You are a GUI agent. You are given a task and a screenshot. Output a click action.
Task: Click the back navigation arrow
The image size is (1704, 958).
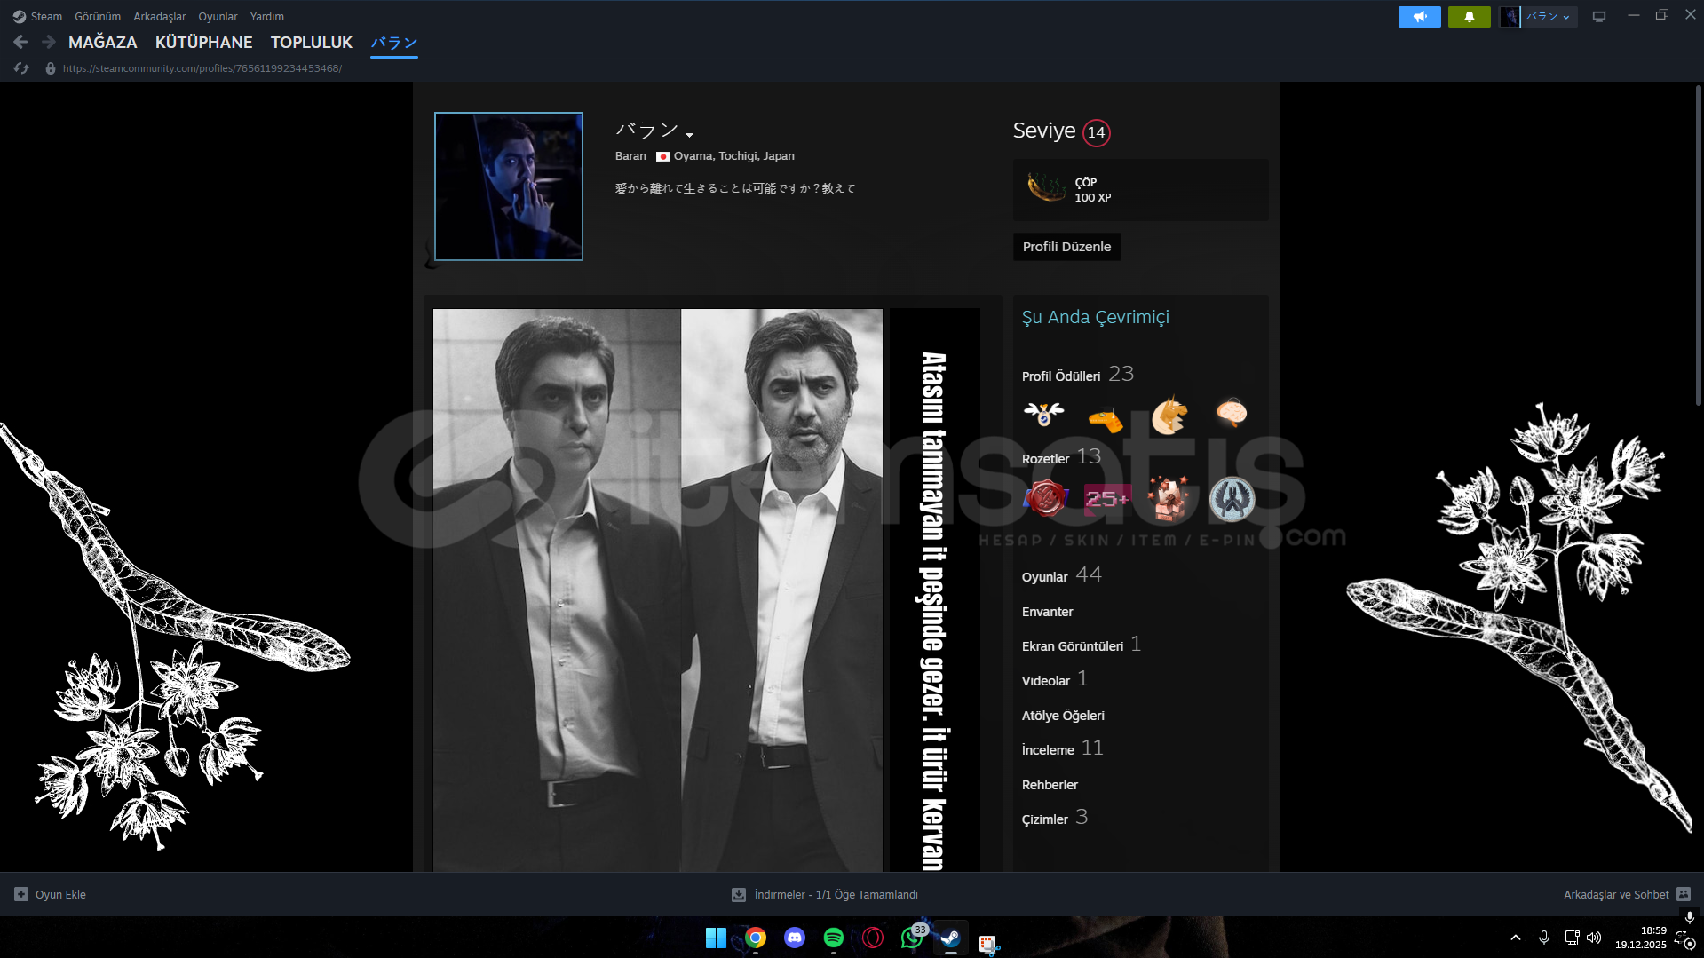20,42
